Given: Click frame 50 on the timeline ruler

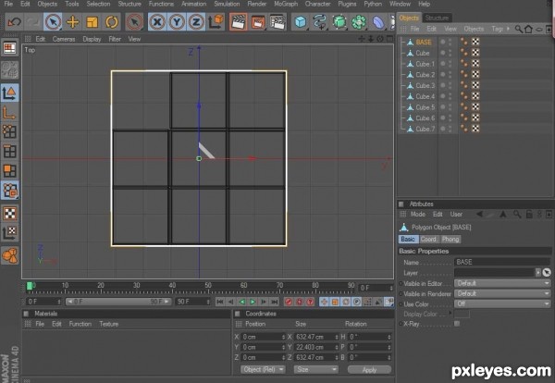Looking at the screenshot, I should [208, 288].
